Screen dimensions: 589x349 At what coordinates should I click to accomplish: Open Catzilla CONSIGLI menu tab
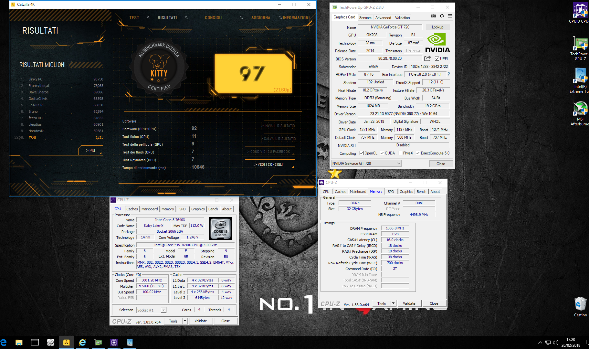click(214, 18)
